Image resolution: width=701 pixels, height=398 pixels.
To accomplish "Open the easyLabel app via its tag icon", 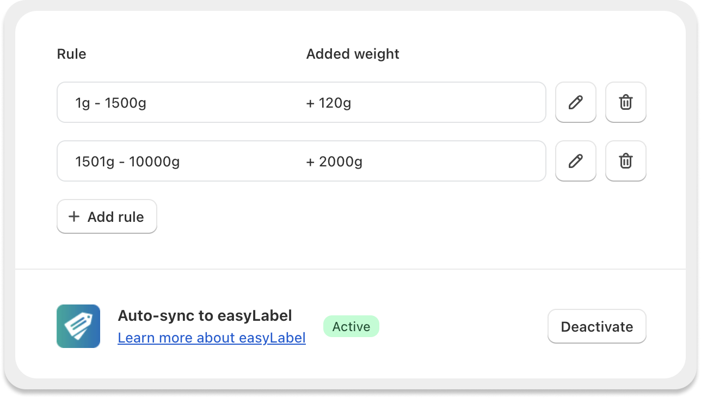I will (78, 326).
